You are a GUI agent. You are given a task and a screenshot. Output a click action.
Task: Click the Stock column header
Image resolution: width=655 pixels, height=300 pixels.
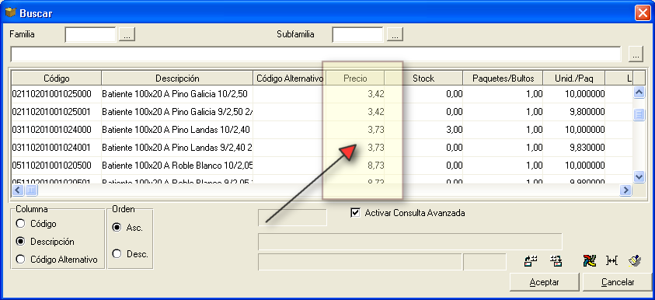pos(423,78)
